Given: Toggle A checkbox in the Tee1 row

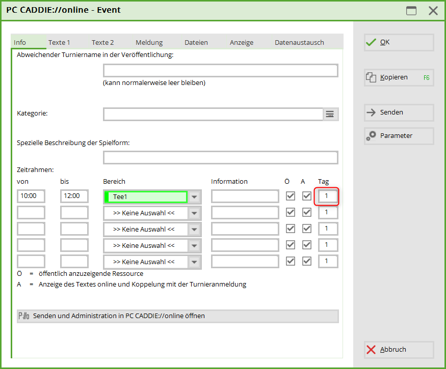Looking at the screenshot, I should [307, 196].
